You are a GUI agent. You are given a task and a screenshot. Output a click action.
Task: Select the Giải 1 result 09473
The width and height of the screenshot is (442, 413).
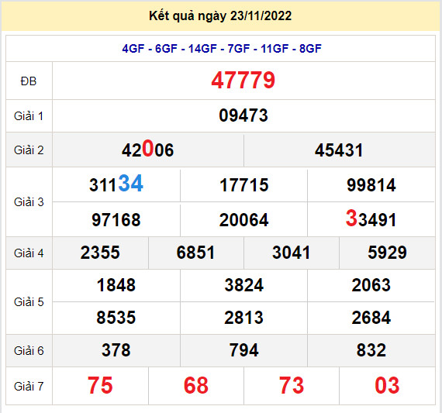point(243,115)
